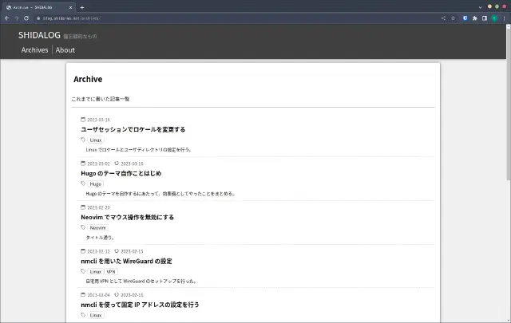Open article Neovim でマウス操作を無効にする
Viewport: 511px width, 323px height.
click(x=128, y=217)
